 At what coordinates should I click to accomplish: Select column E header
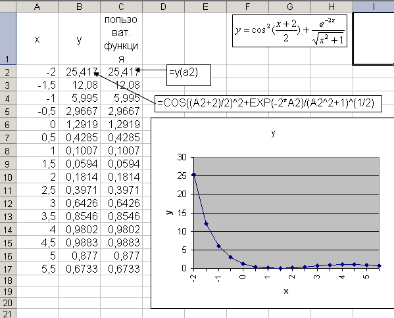tap(205, 7)
